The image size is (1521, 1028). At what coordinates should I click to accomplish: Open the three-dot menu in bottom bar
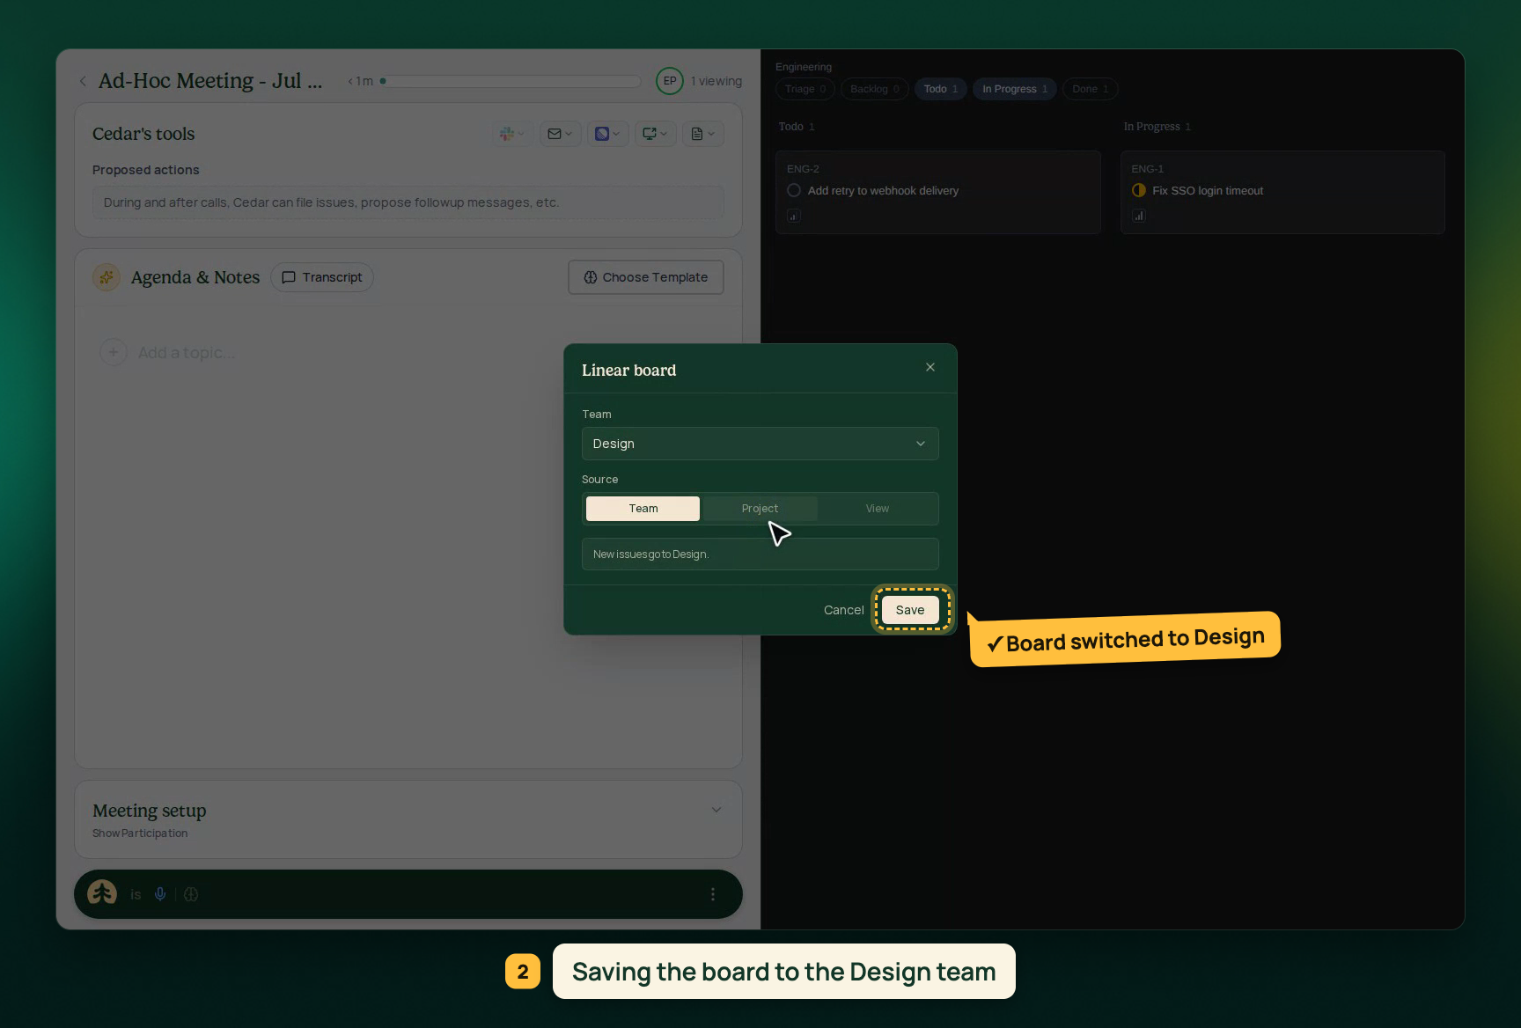tap(713, 894)
